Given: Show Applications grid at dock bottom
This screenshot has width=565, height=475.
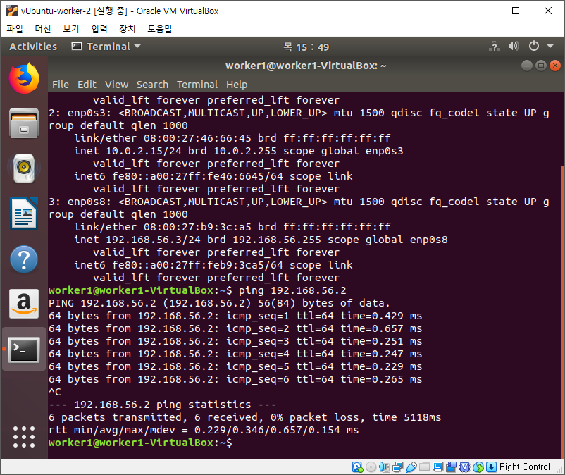Looking at the screenshot, I should pos(24,437).
